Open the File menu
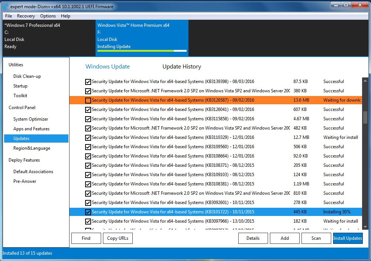The height and width of the screenshot is (261, 371). (9, 16)
